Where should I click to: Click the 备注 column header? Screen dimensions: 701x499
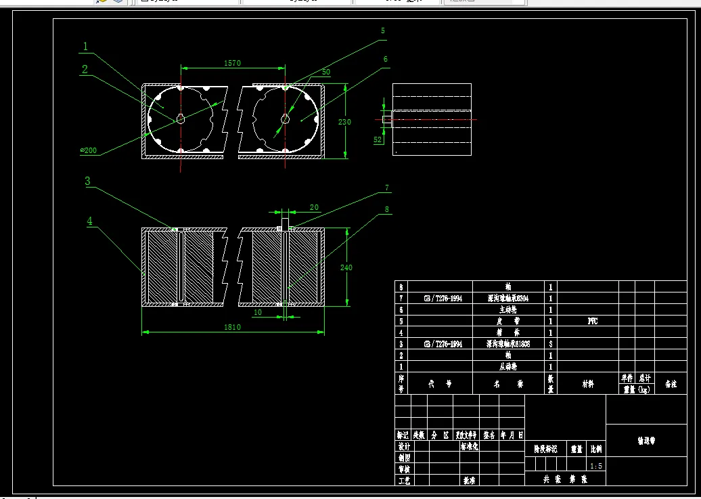(671, 384)
